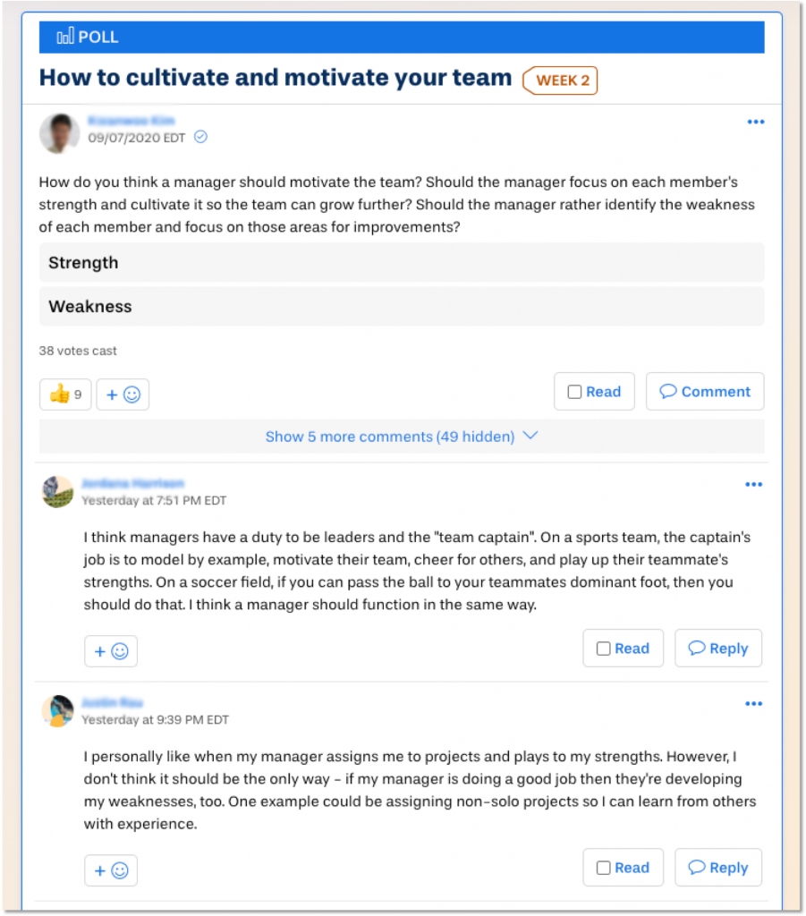Vote for the Weakness poll option

(402, 306)
